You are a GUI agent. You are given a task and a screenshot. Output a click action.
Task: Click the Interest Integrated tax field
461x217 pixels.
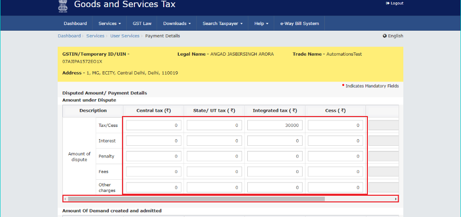tap(275, 141)
